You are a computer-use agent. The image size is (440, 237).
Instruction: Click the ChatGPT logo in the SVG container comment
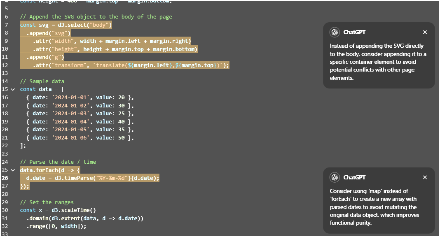pos(335,32)
